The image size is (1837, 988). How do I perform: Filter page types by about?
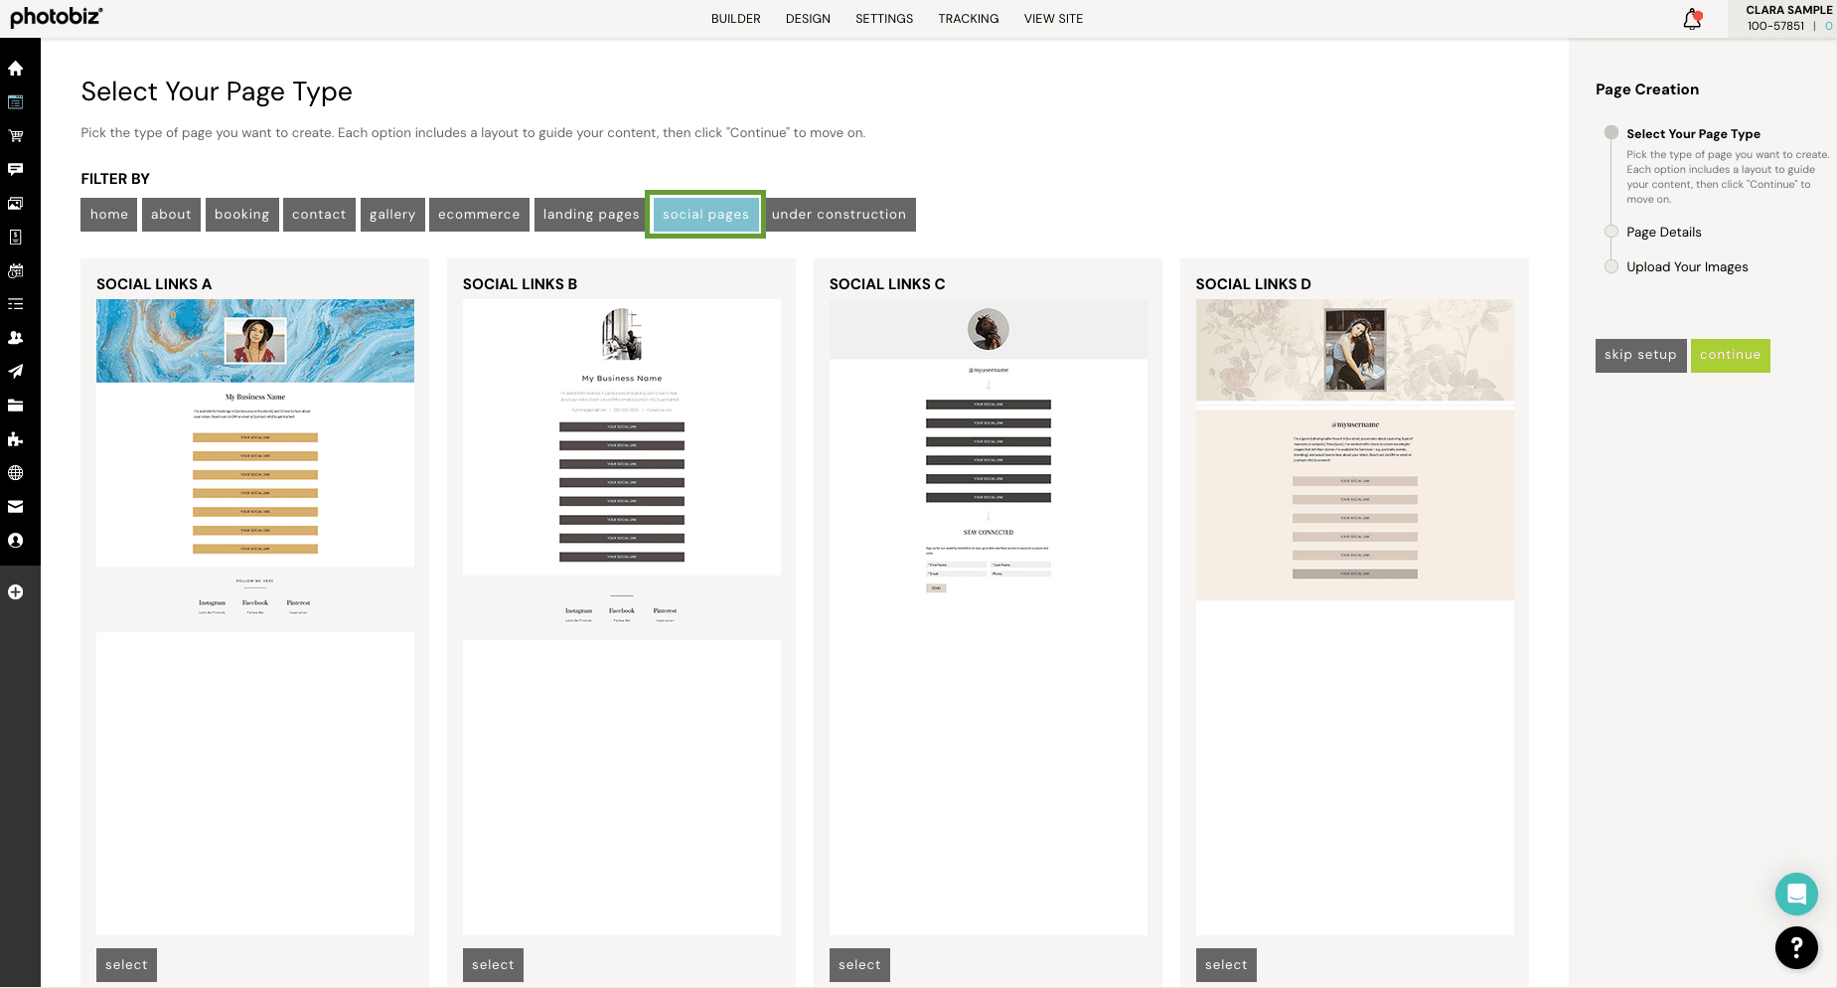171,215
